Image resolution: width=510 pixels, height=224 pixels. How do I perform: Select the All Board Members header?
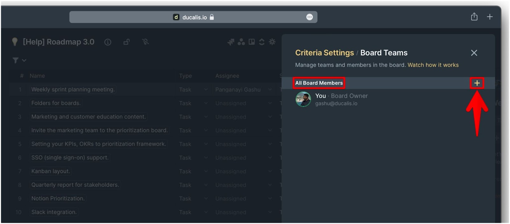tap(319, 83)
